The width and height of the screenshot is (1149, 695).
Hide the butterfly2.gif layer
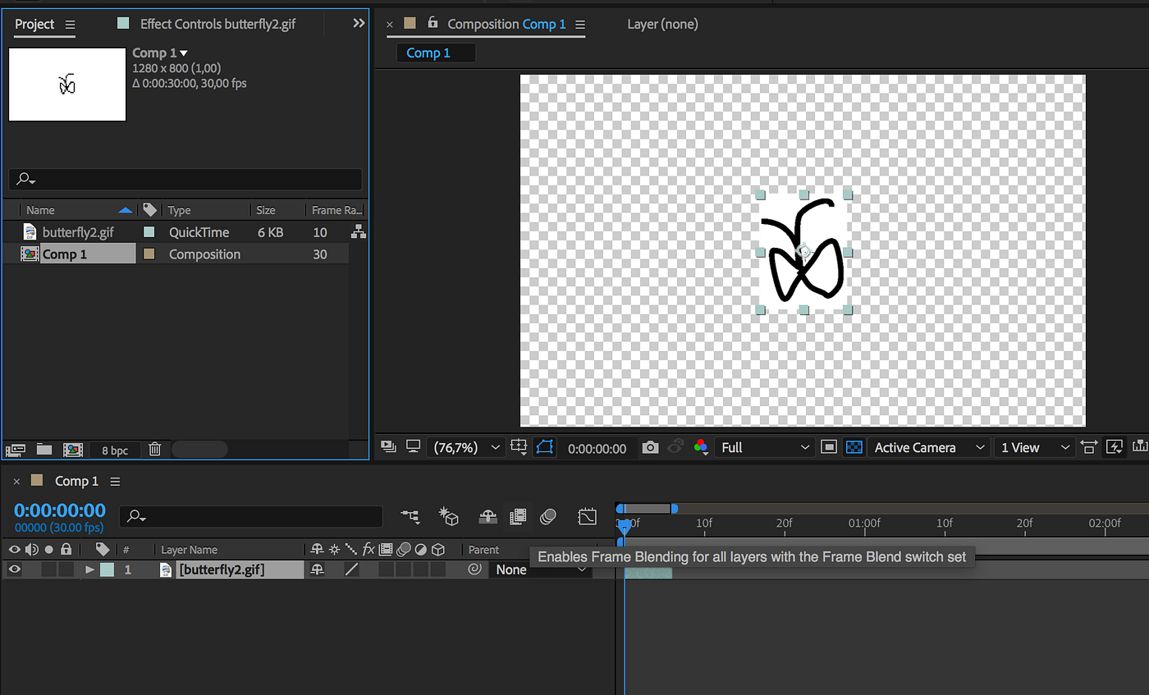coord(14,569)
